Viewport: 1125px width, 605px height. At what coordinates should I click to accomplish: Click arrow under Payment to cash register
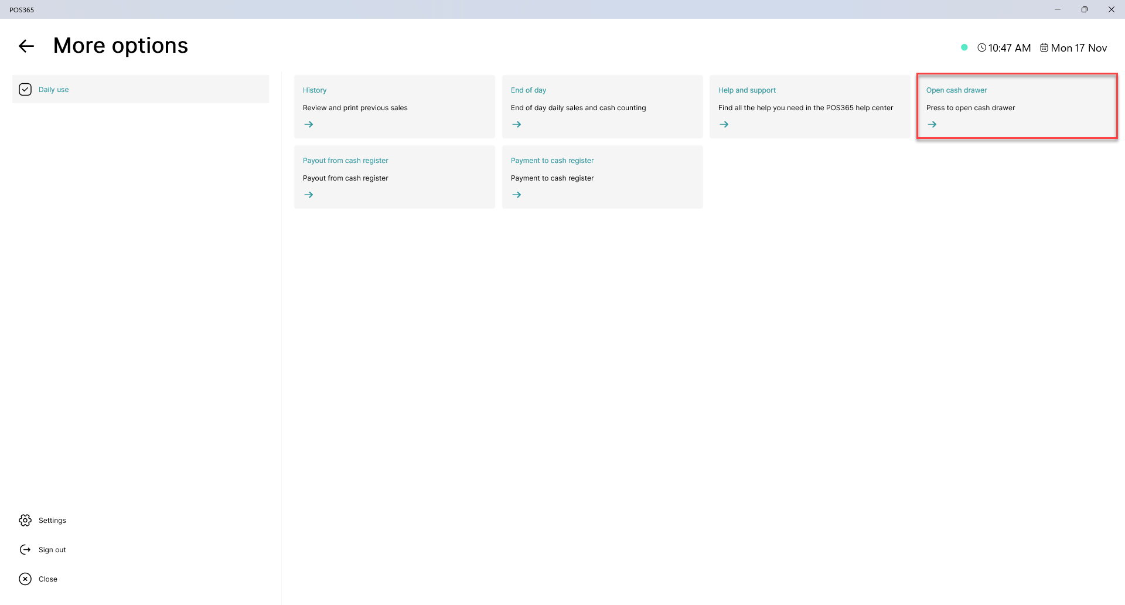pos(517,195)
